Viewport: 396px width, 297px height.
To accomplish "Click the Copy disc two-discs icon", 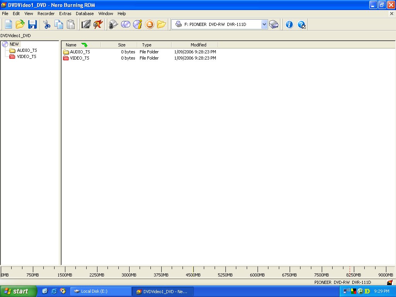I will pyautogui.click(x=126, y=24).
